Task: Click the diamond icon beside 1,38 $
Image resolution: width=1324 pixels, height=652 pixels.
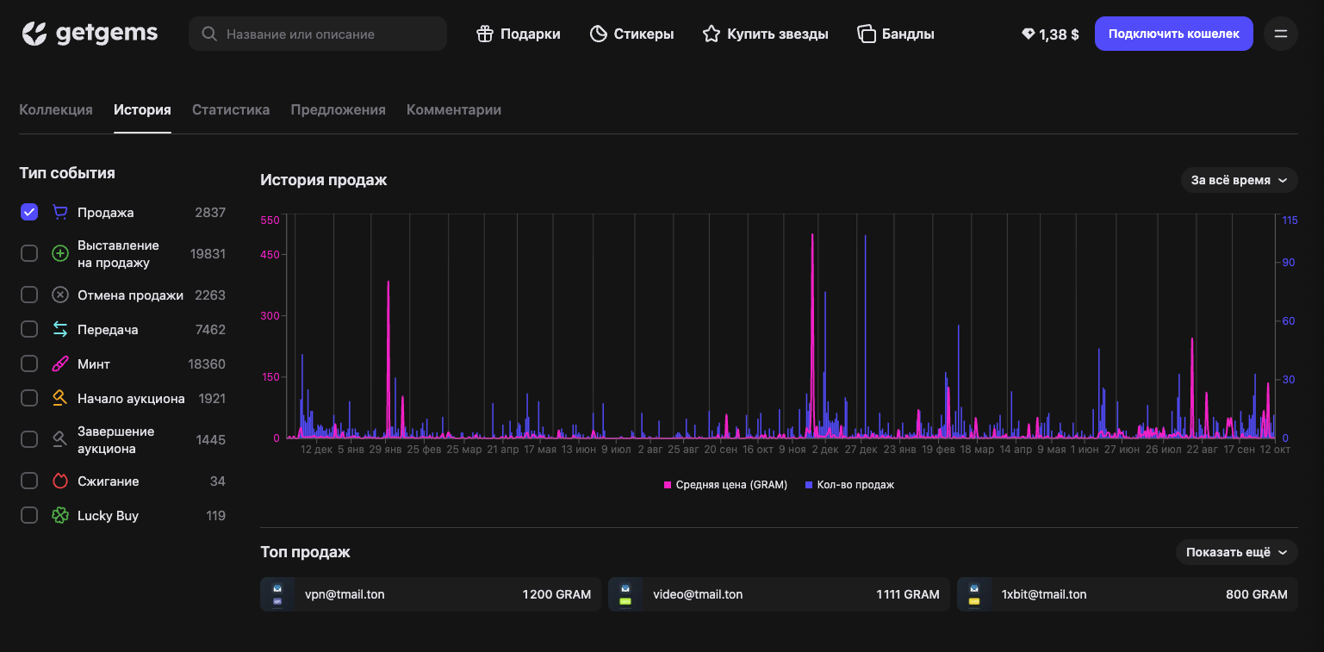Action: [x=1029, y=34]
